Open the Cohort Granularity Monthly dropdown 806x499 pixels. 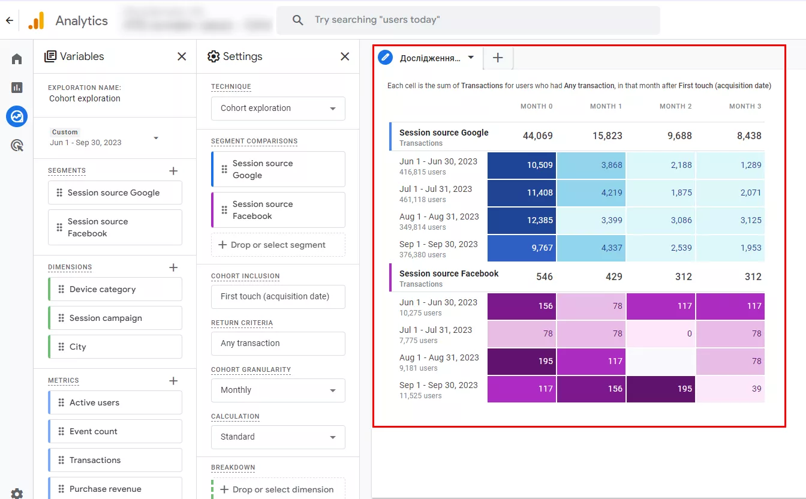[x=278, y=390]
